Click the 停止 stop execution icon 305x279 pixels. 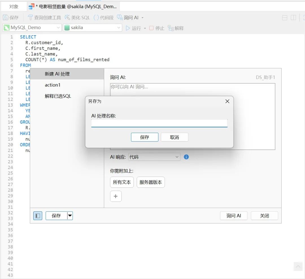tap(154, 28)
